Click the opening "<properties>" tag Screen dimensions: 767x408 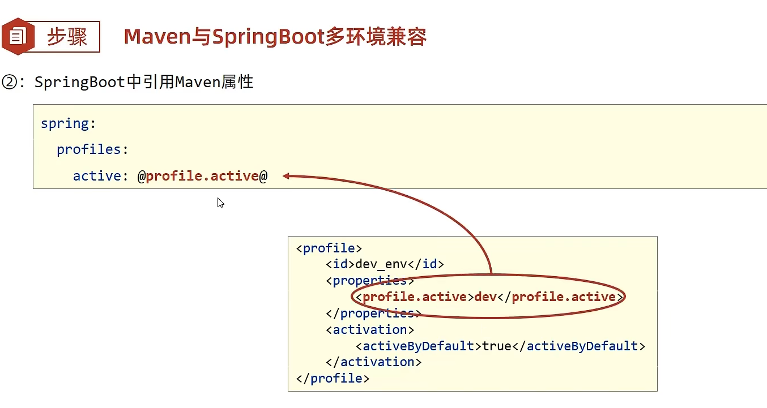[370, 280]
